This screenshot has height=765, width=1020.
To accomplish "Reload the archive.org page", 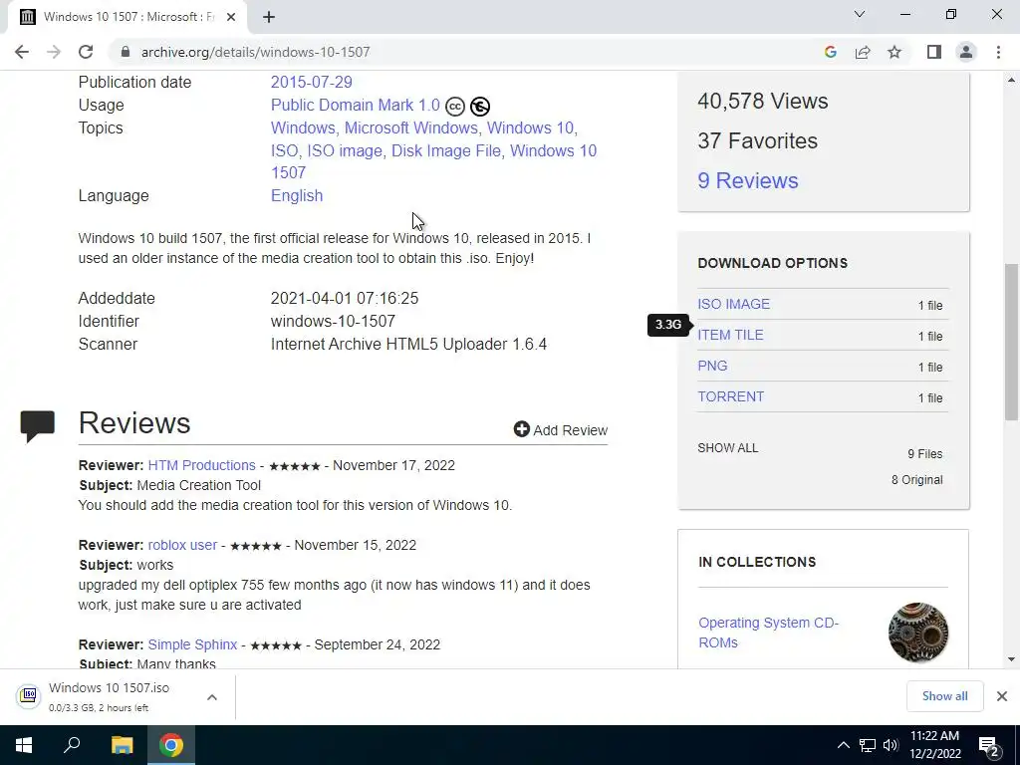I will (x=86, y=52).
